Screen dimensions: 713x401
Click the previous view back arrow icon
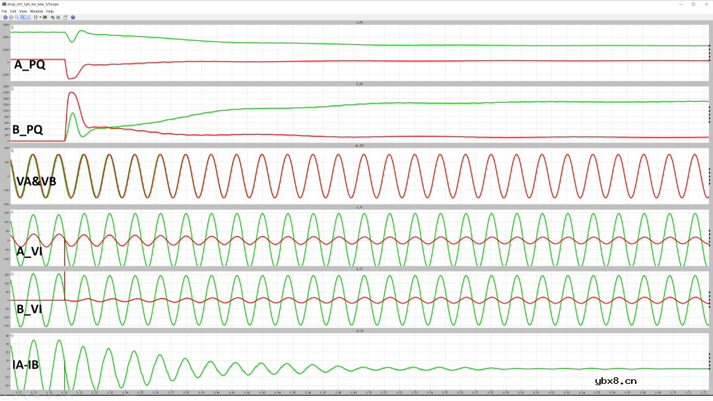pyautogui.click(x=5, y=17)
